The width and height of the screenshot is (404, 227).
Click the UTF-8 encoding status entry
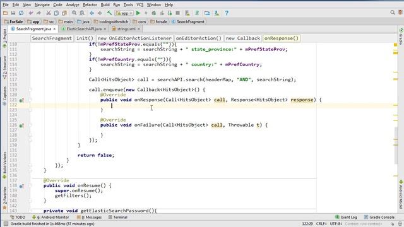pos(336,224)
